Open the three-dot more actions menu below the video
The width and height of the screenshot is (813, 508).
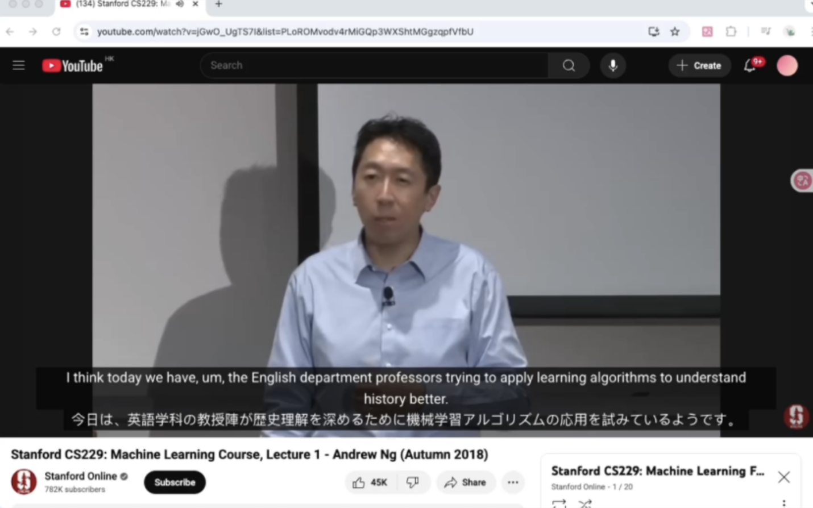tap(513, 482)
